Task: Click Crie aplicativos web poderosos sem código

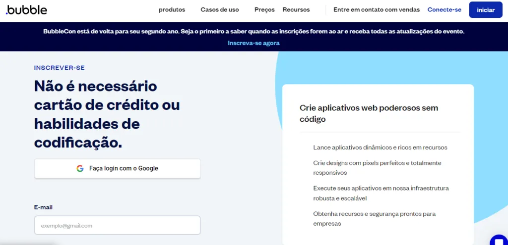Action: click(369, 113)
